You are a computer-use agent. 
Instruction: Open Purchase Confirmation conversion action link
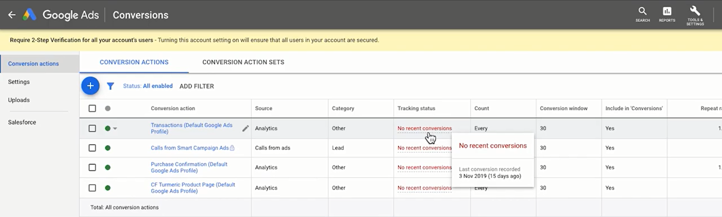click(x=189, y=167)
